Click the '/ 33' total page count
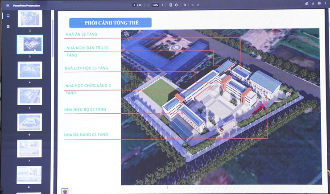 tap(139, 5)
